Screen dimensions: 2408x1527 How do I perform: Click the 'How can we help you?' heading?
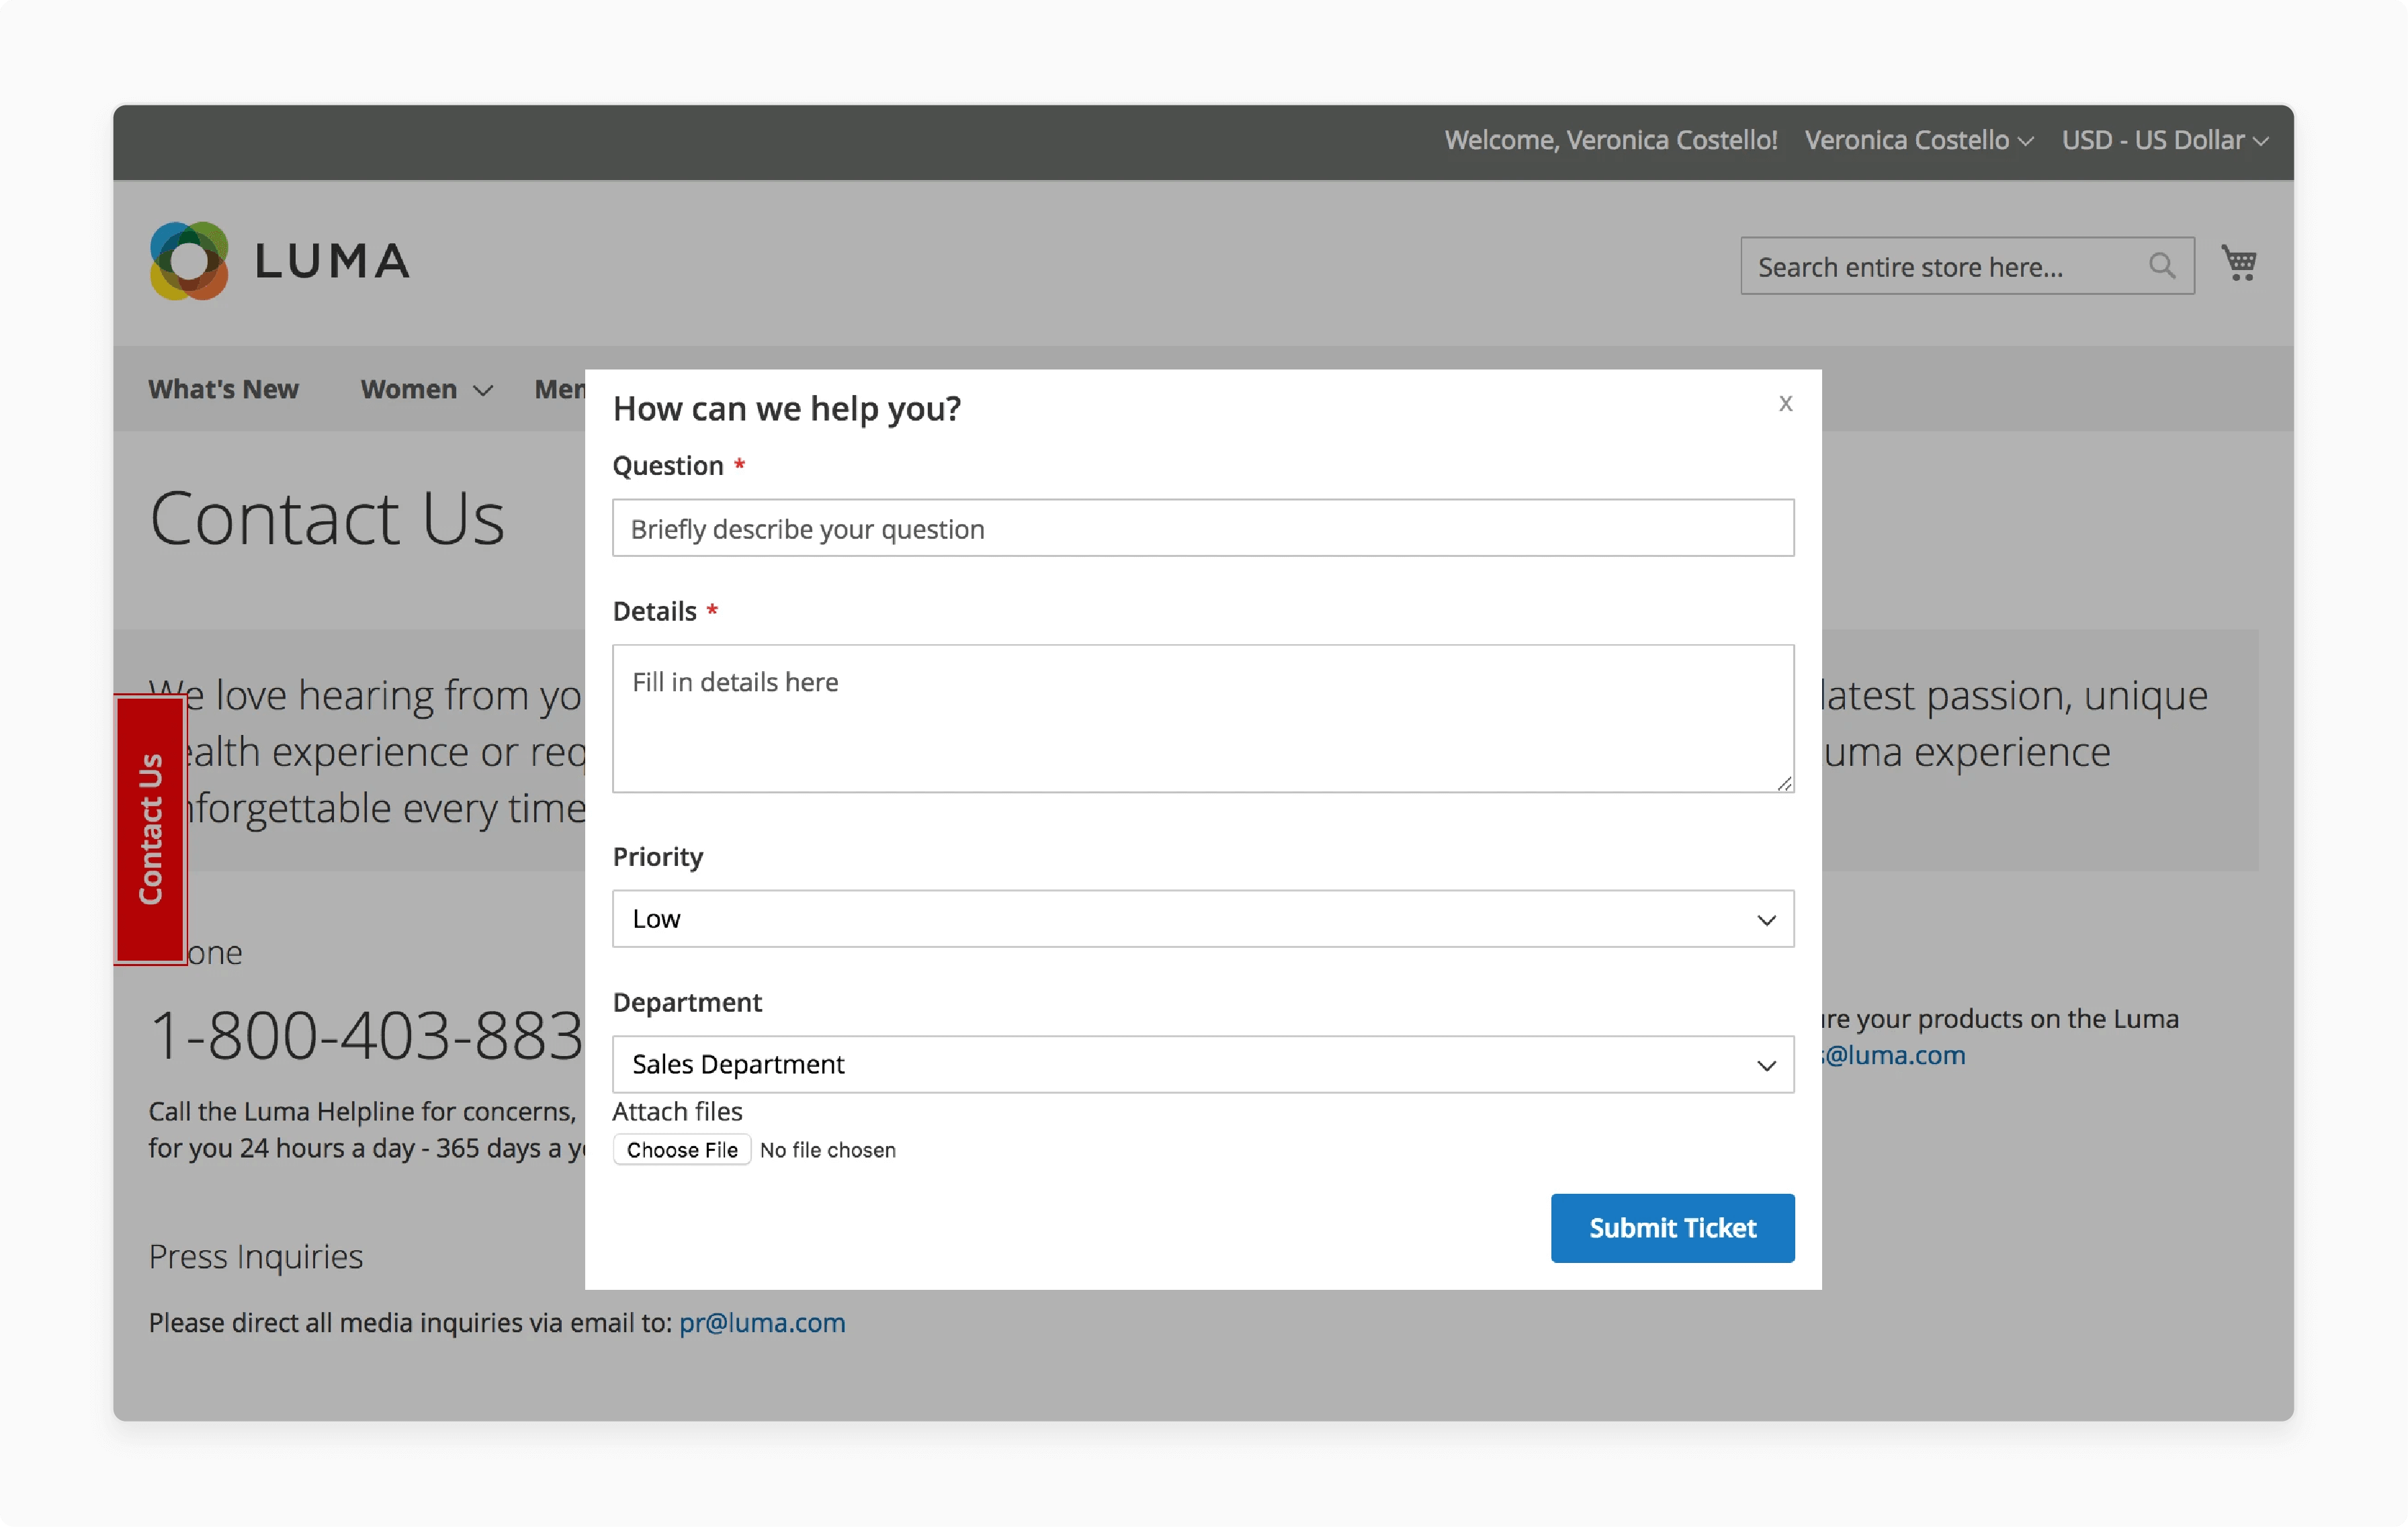(x=787, y=408)
